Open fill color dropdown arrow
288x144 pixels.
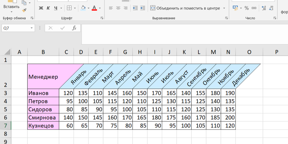point(88,8)
